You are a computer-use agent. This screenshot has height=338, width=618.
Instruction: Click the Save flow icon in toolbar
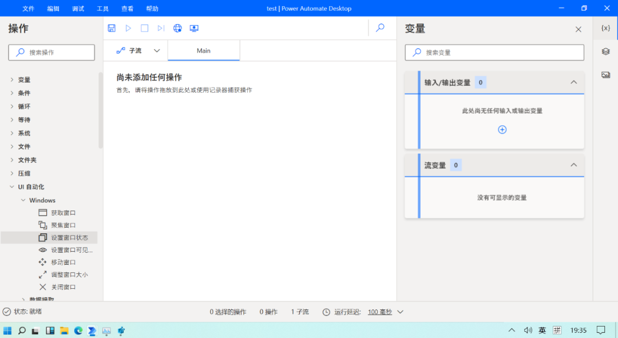click(x=112, y=28)
